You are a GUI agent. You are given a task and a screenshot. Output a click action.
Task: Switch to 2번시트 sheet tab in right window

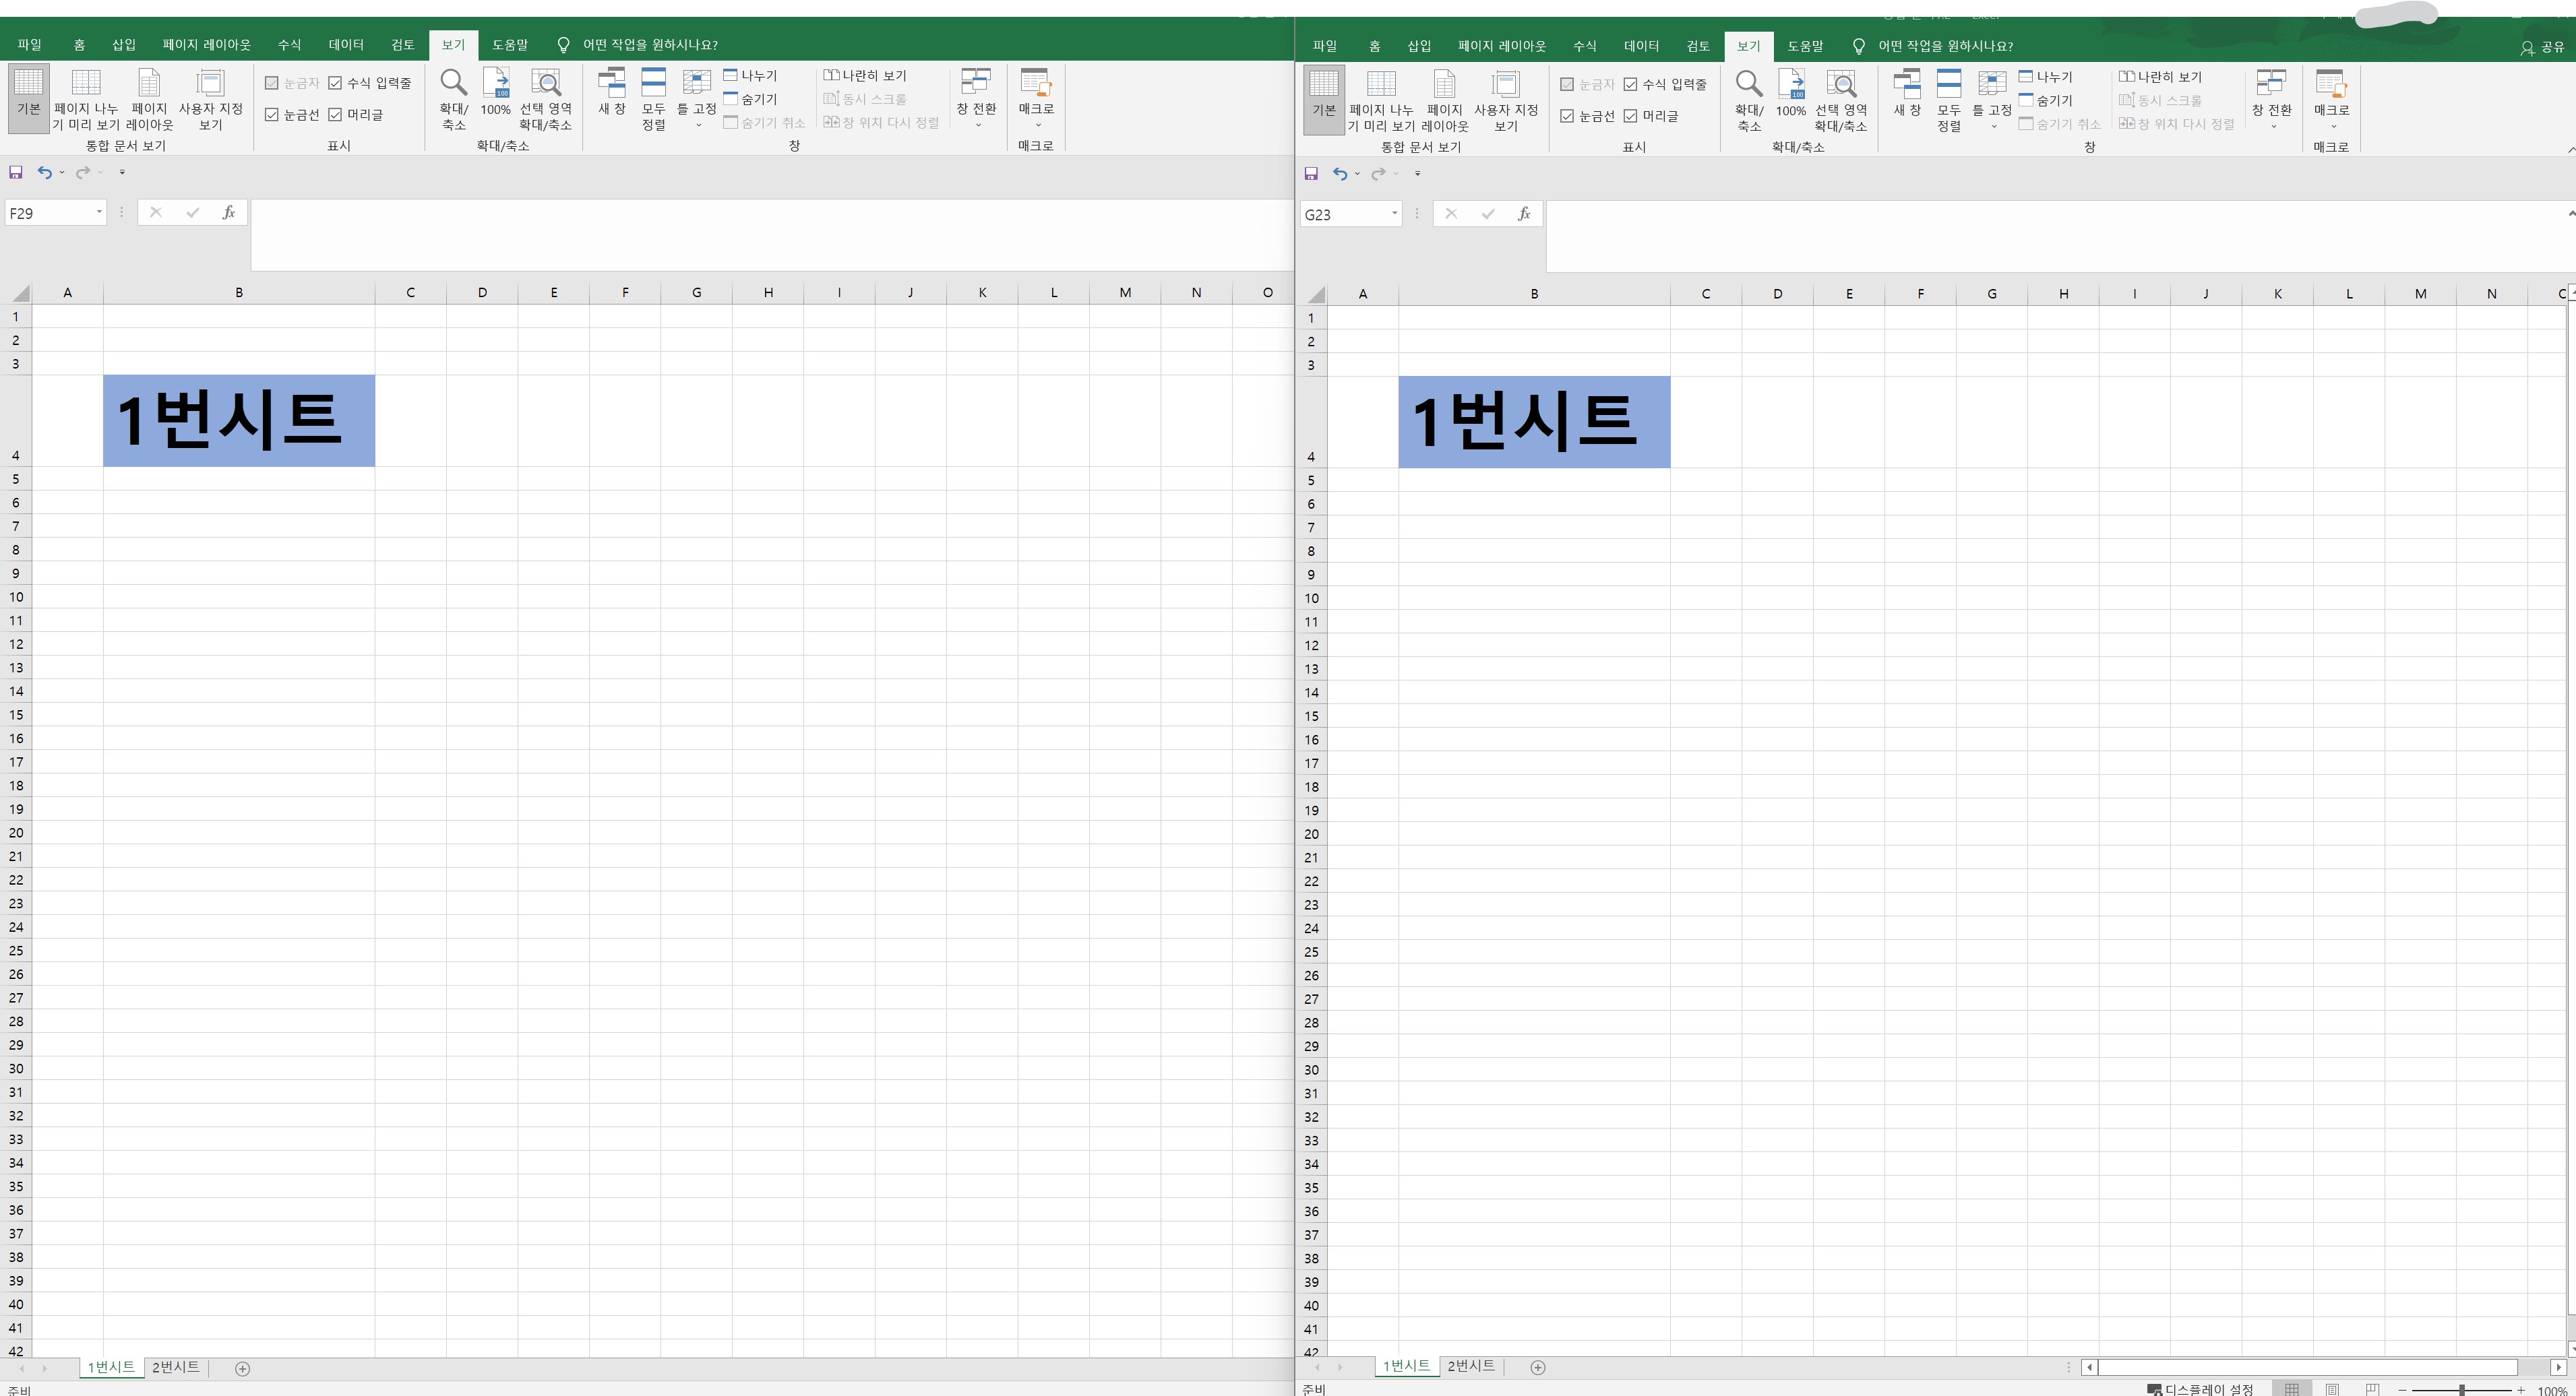click(1470, 1365)
